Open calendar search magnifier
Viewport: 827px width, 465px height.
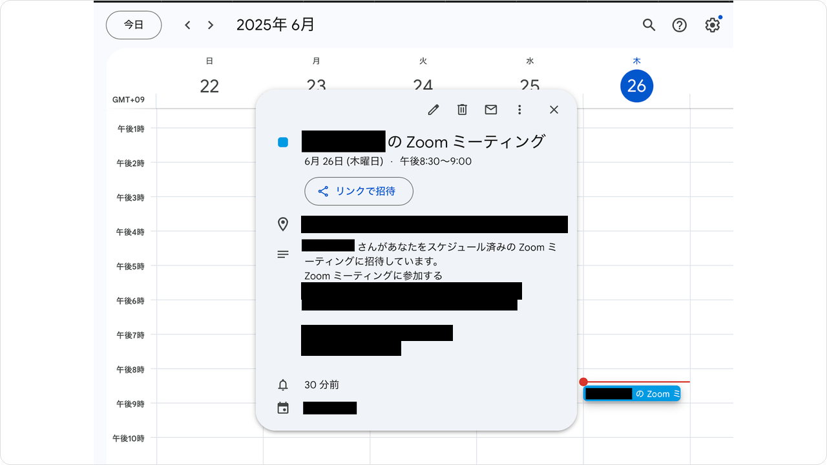[649, 25]
